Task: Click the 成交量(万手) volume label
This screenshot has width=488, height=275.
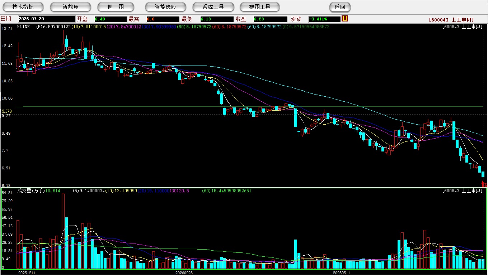Action: 30,191
